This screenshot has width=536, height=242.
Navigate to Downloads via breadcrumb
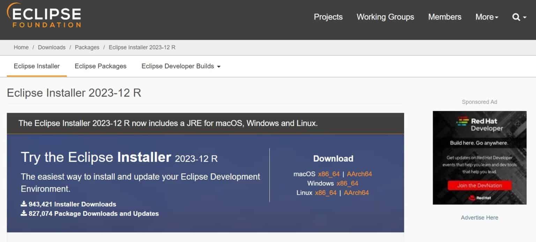click(52, 47)
